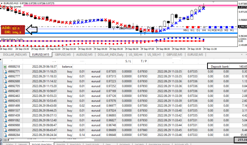Click the order icon for ticket 49891499
247x145 pixels.
pos(5,106)
